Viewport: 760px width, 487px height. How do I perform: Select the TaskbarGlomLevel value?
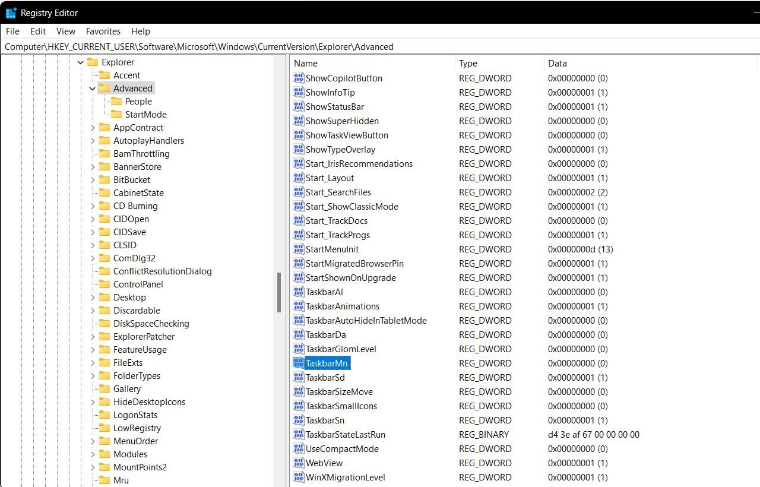click(341, 349)
